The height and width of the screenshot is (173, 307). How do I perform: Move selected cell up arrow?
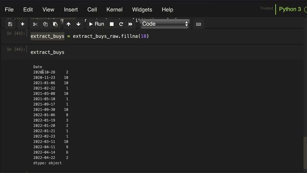(x=68, y=24)
